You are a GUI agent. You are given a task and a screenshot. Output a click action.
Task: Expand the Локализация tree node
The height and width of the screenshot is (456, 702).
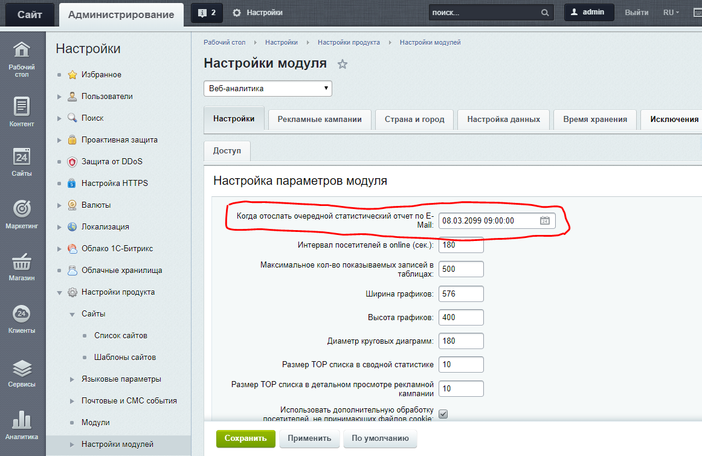tap(59, 227)
